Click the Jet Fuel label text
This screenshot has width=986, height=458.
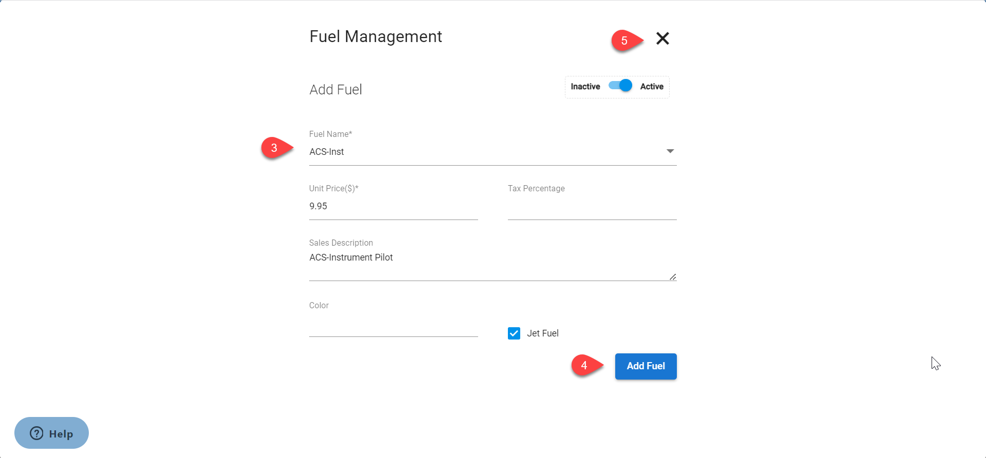[x=542, y=333]
